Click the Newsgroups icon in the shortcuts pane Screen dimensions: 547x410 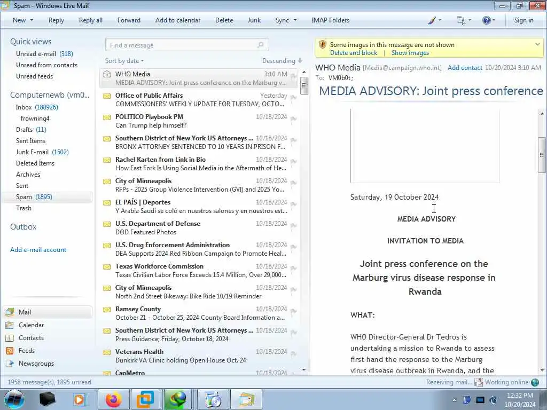tap(10, 364)
